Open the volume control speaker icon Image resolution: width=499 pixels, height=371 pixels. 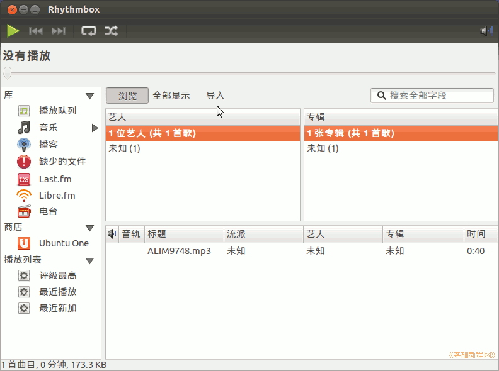(486, 31)
